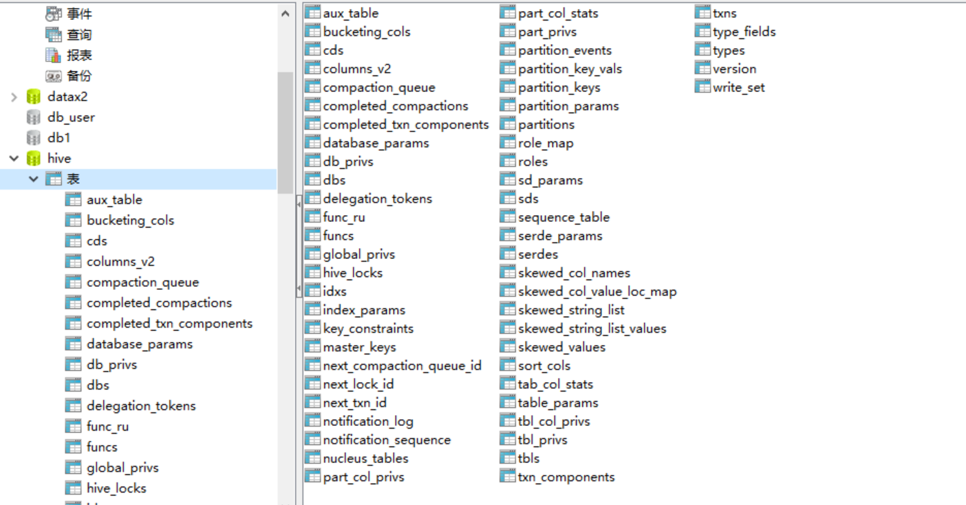Select completed_txn_components in the tree
This screenshot has height=505, width=966.
click(169, 324)
